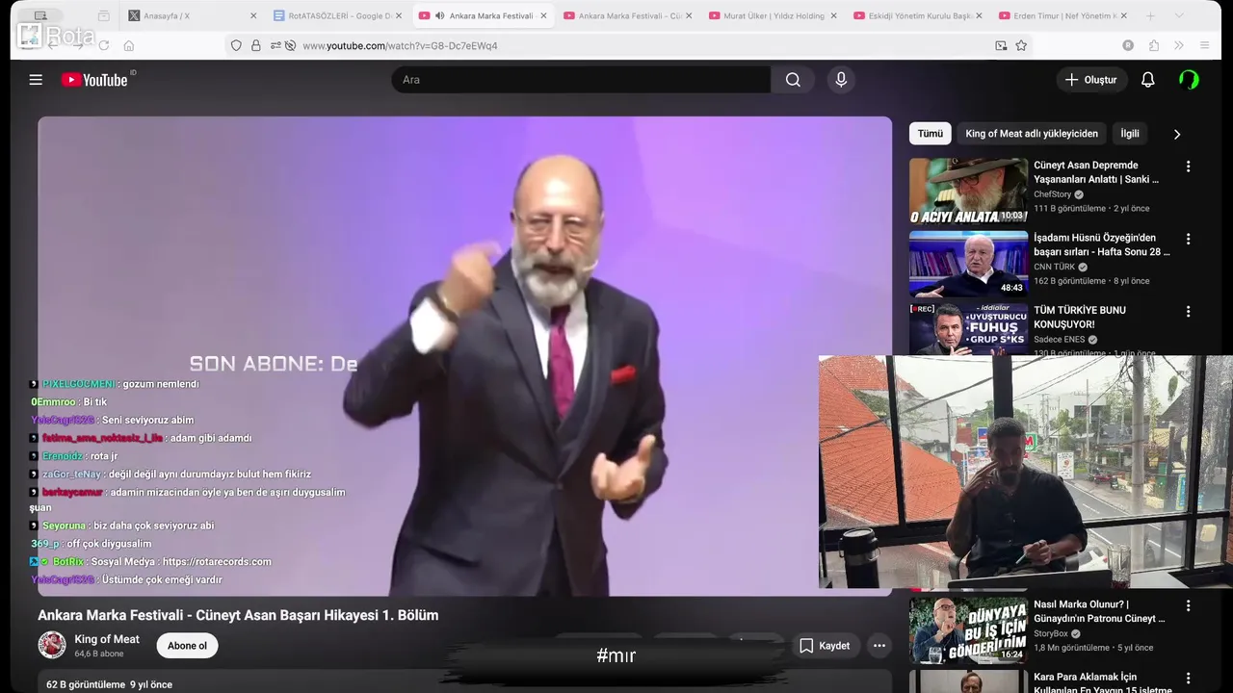Open Hüsnü Özyeğin thumbnail 48:43
Screen dimensions: 1233x693
[968, 264]
